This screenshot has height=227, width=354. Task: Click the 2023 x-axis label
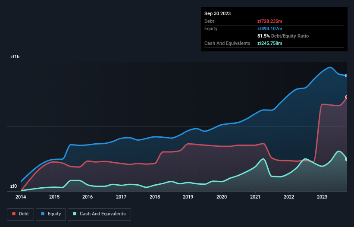pos(322,197)
